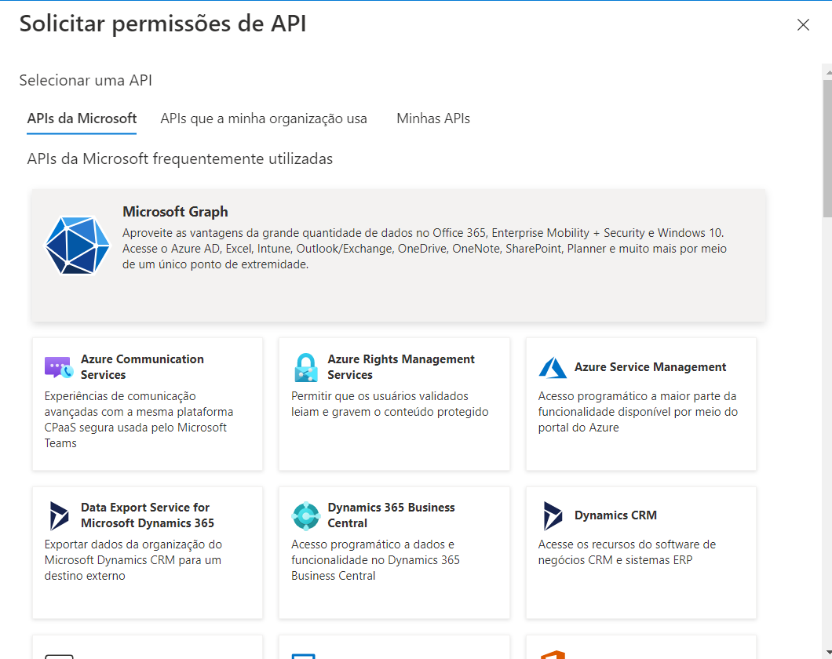Image resolution: width=832 pixels, height=659 pixels.
Task: Select the Microsoft Graph title text
Action: click(175, 212)
